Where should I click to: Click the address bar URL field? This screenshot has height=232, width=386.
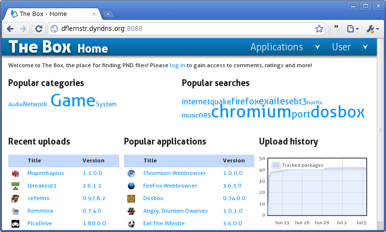coord(183,29)
